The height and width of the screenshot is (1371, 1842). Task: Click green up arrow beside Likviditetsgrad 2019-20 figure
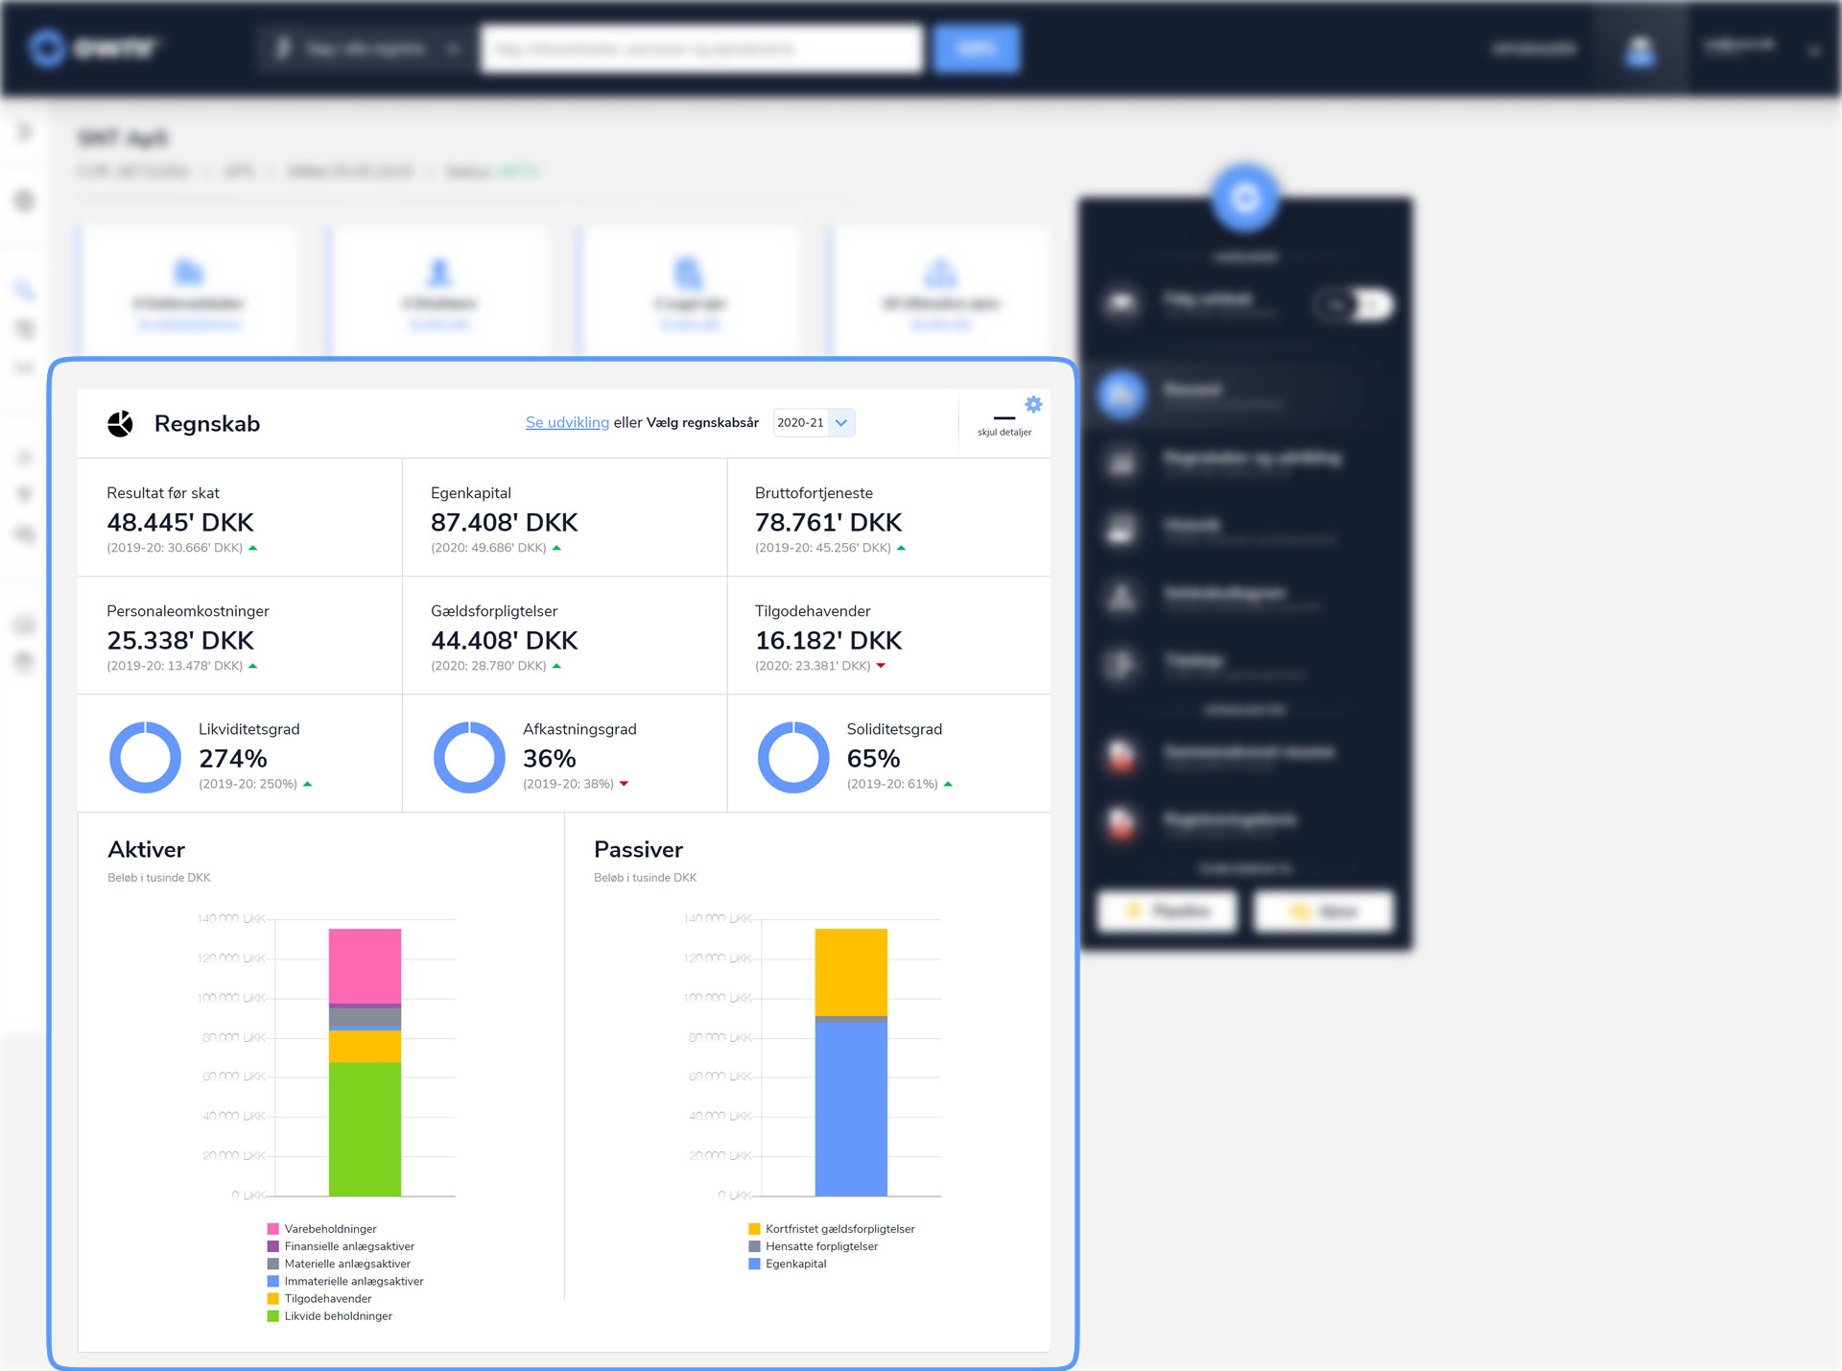tap(308, 784)
